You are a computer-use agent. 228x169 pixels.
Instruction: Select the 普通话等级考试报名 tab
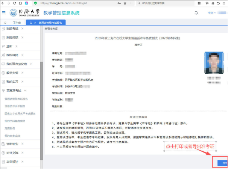pos(46,23)
